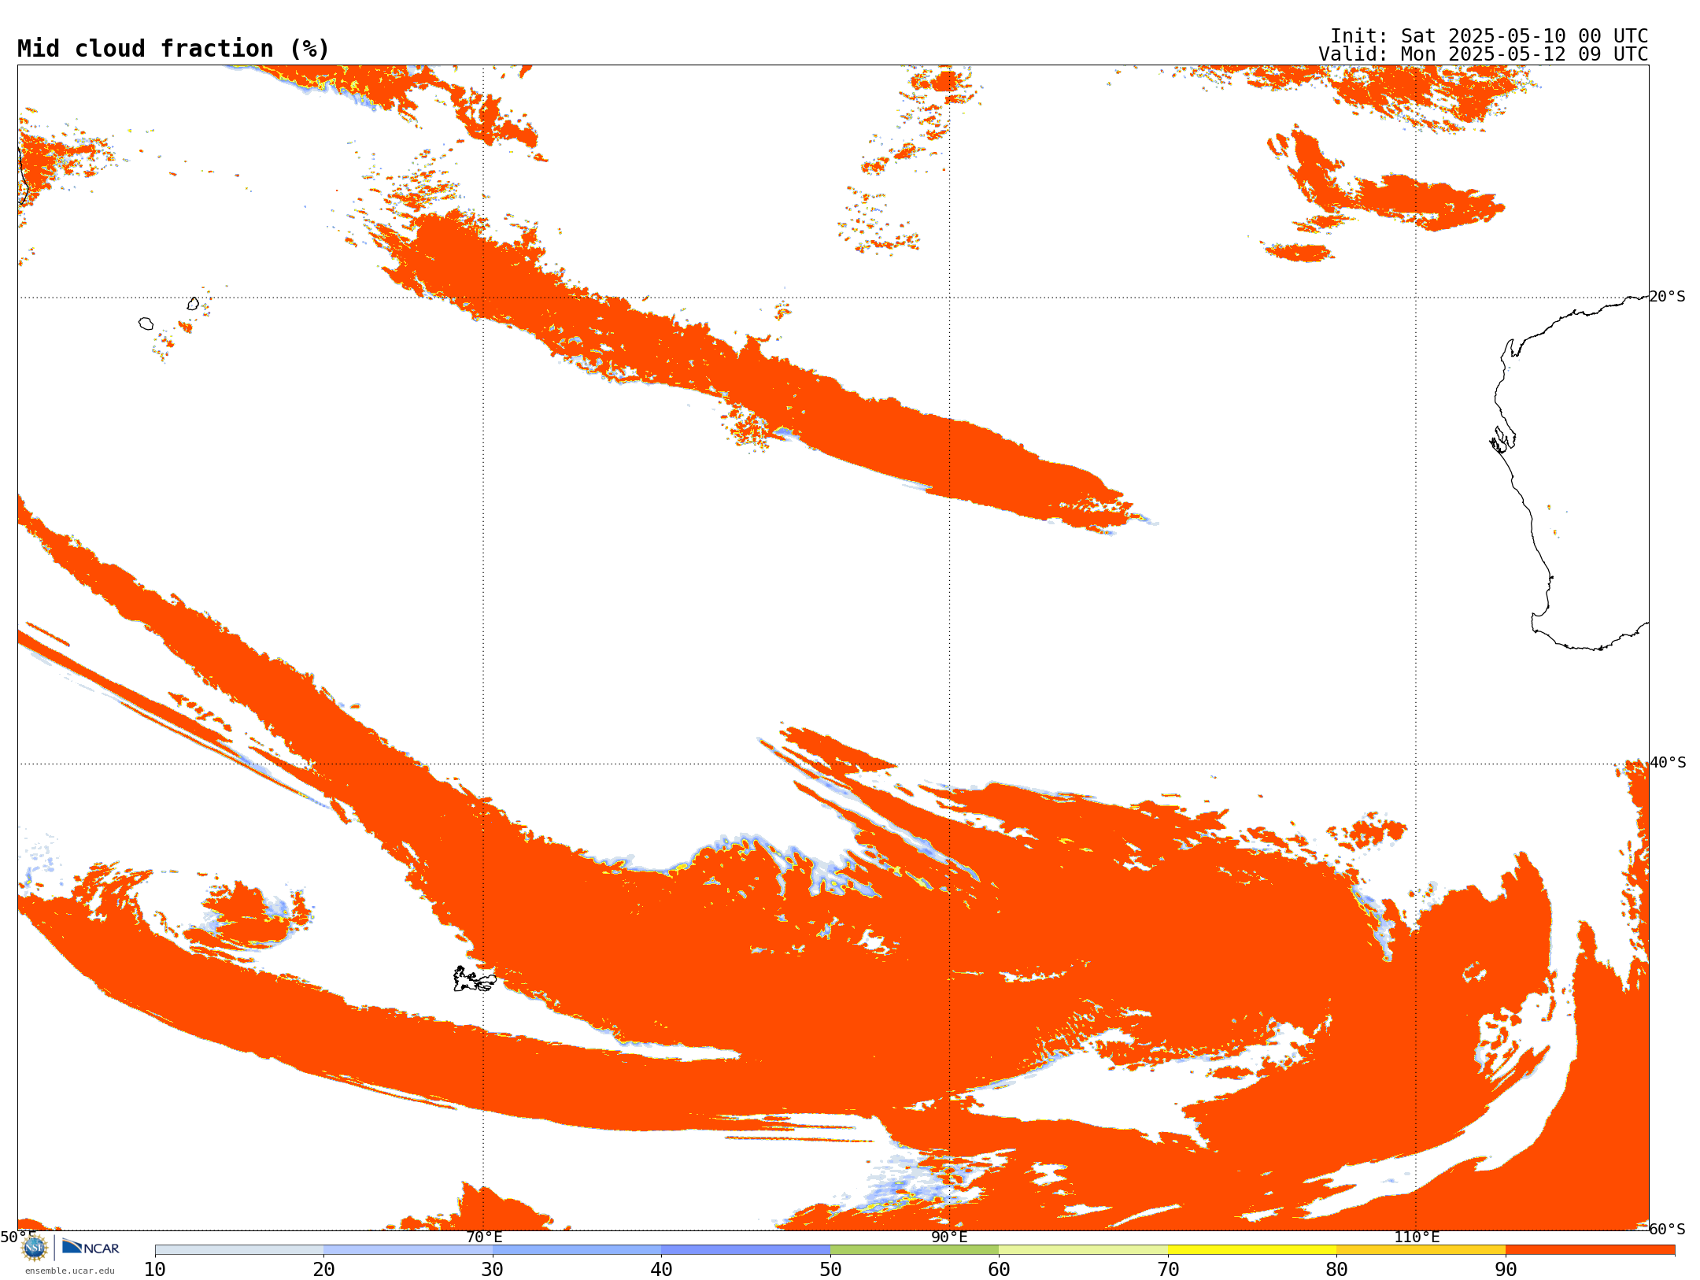Click the 40°S latitude label
The height and width of the screenshot is (1280, 1700).
[x=1668, y=763]
